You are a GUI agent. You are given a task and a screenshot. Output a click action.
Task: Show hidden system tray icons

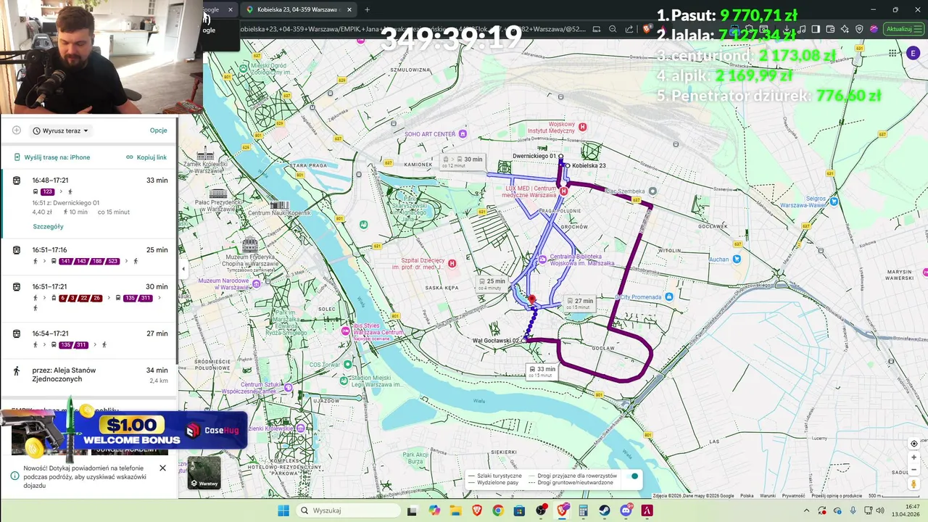806,510
